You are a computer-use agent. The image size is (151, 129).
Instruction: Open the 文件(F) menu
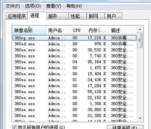tap(13, 6)
